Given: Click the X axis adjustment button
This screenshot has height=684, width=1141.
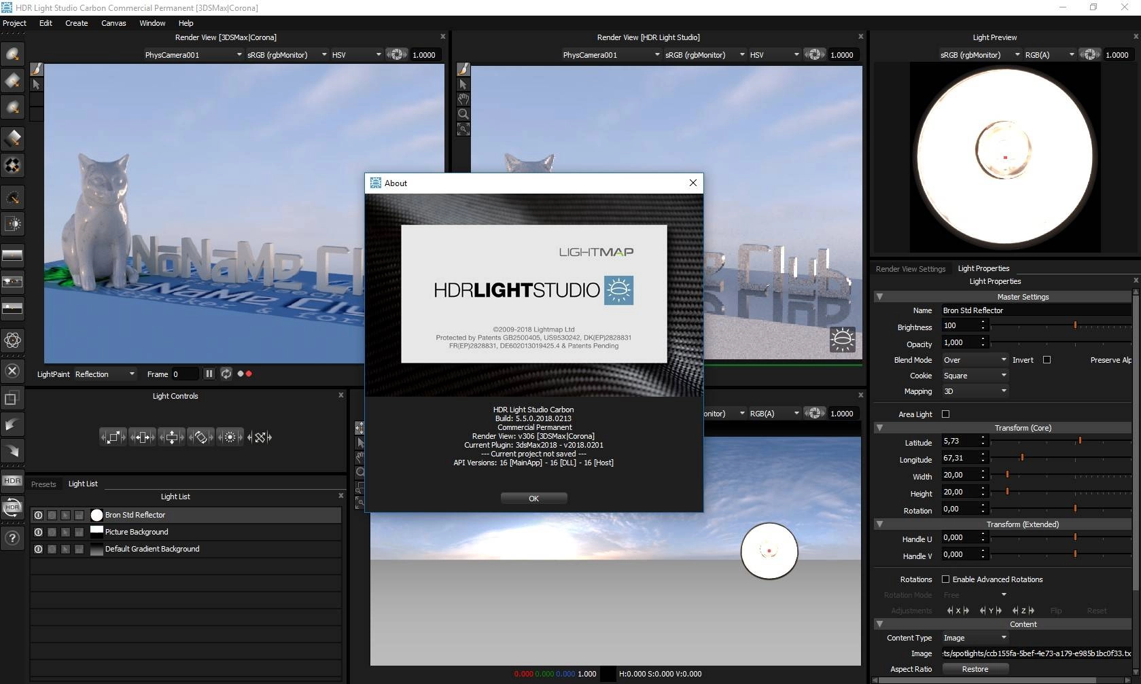Looking at the screenshot, I should click(958, 611).
